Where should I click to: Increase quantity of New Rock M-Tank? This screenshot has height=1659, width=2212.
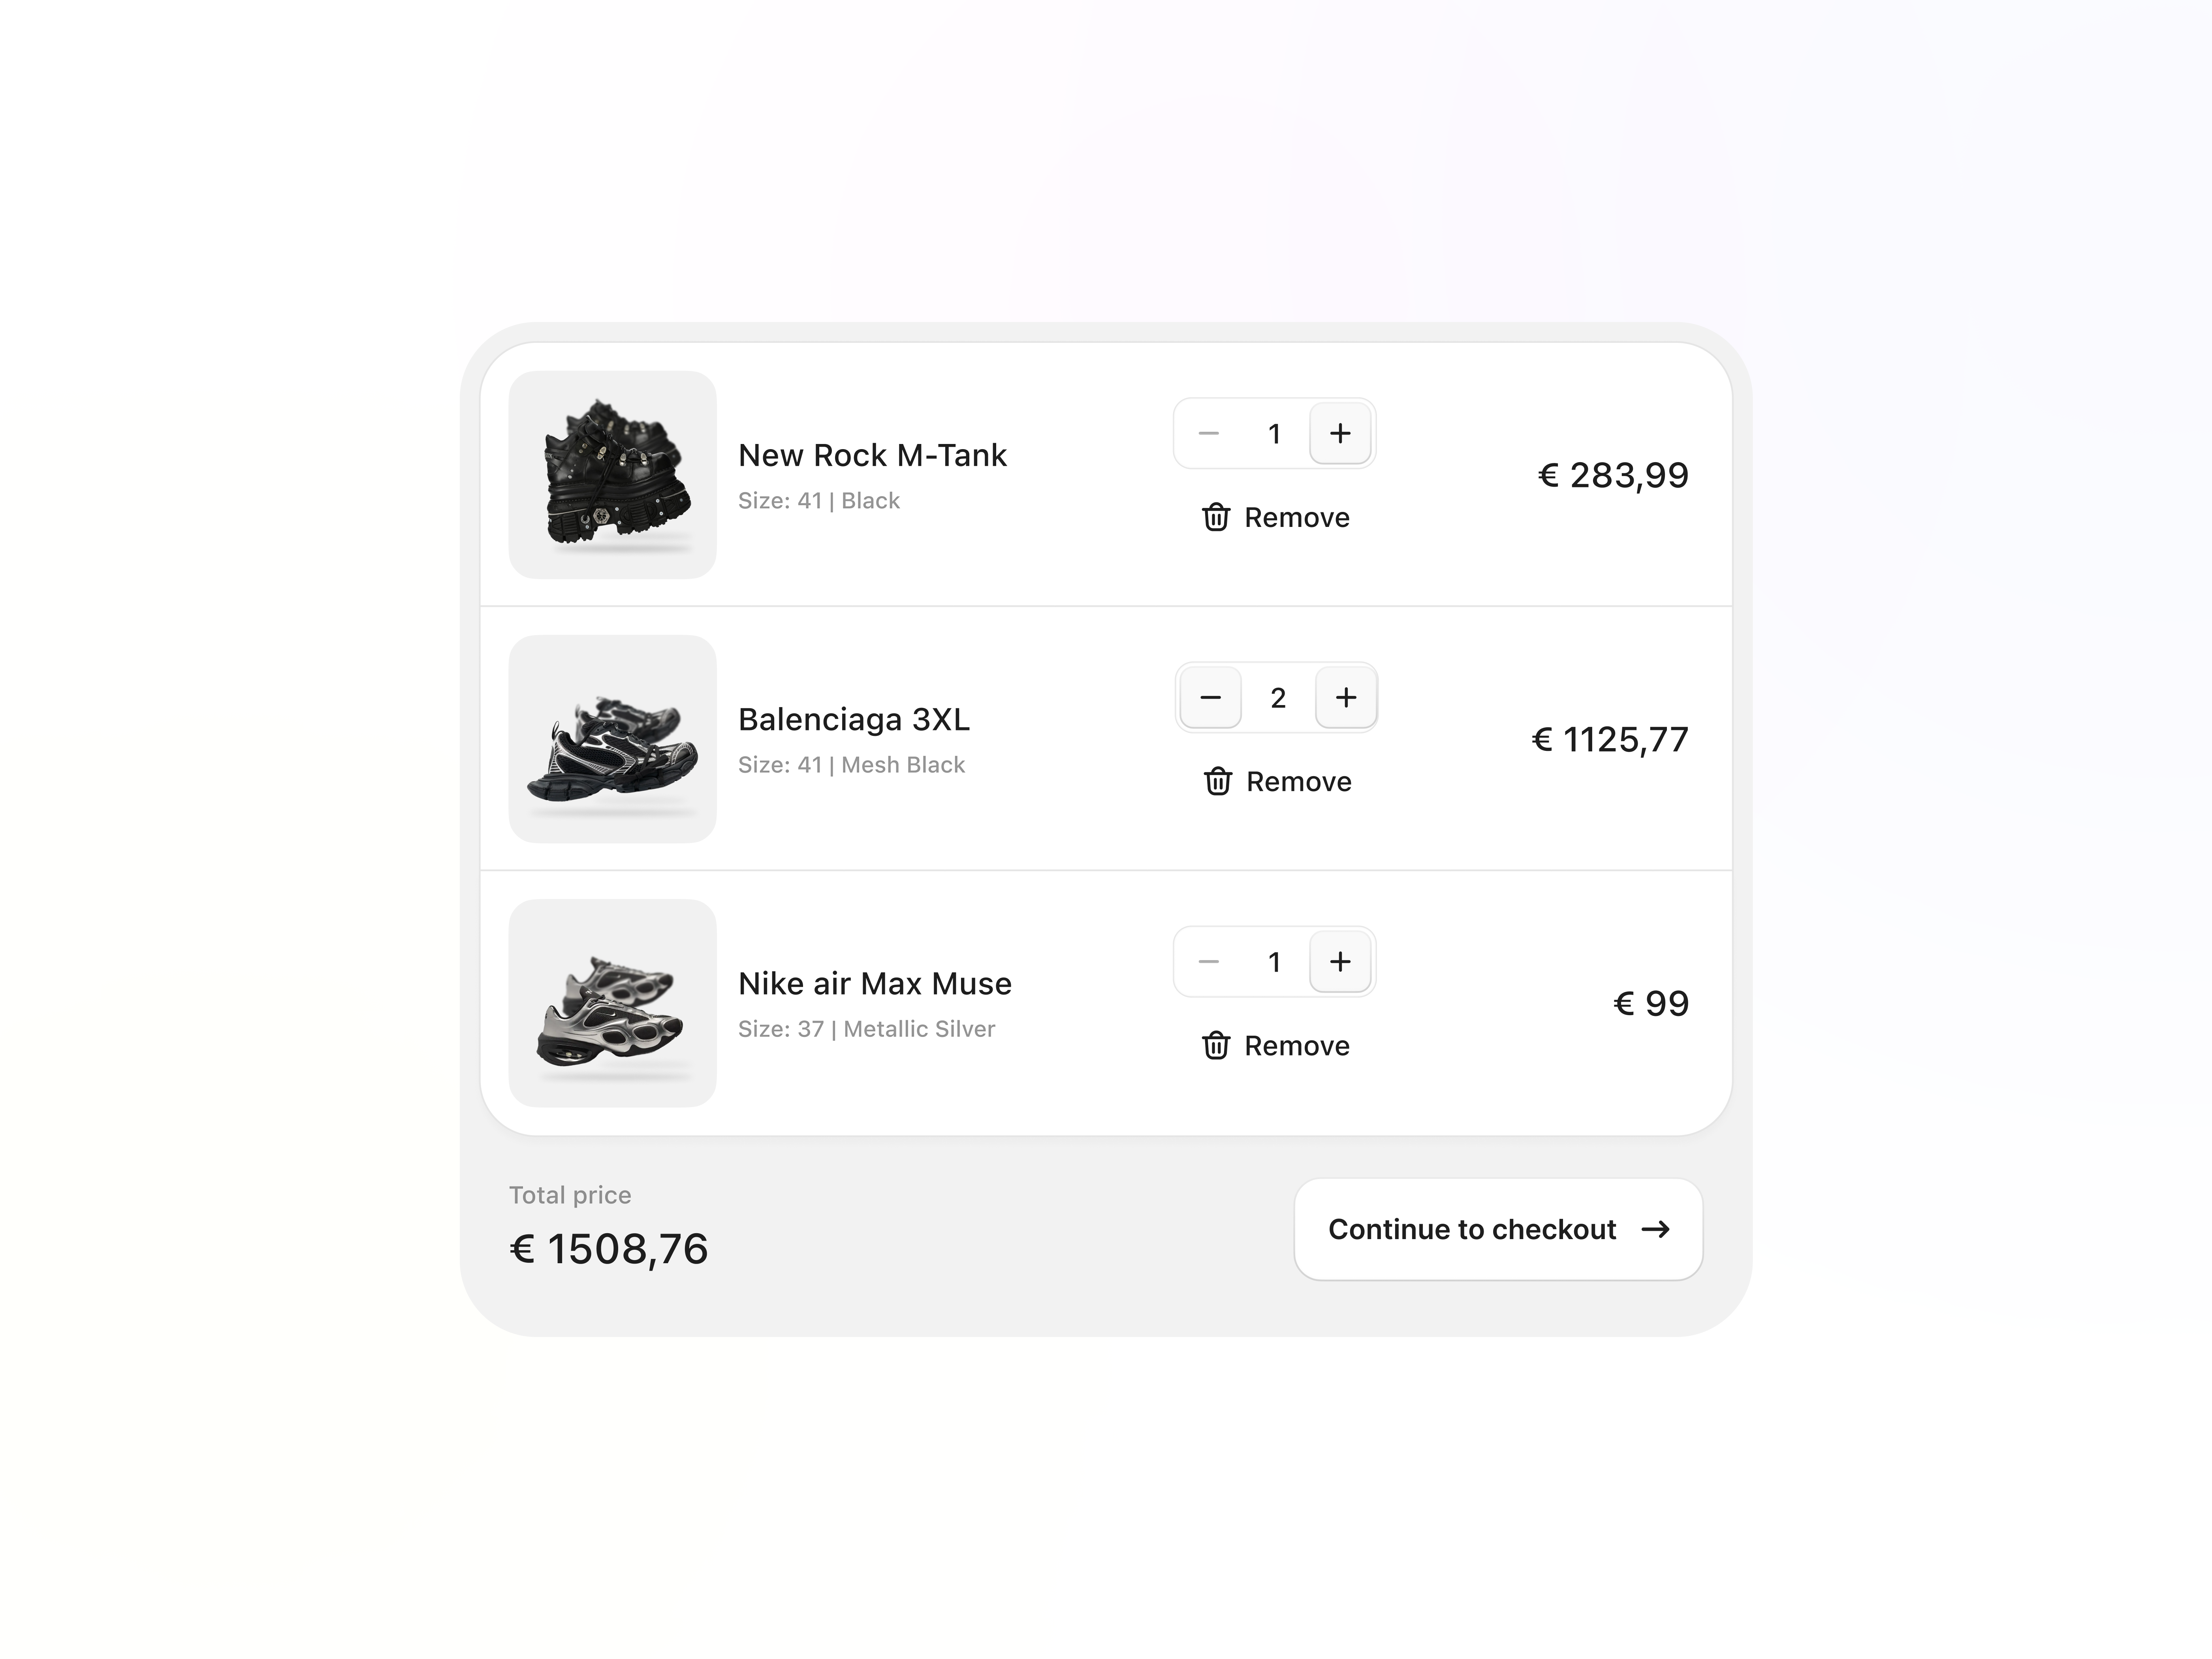(1340, 433)
